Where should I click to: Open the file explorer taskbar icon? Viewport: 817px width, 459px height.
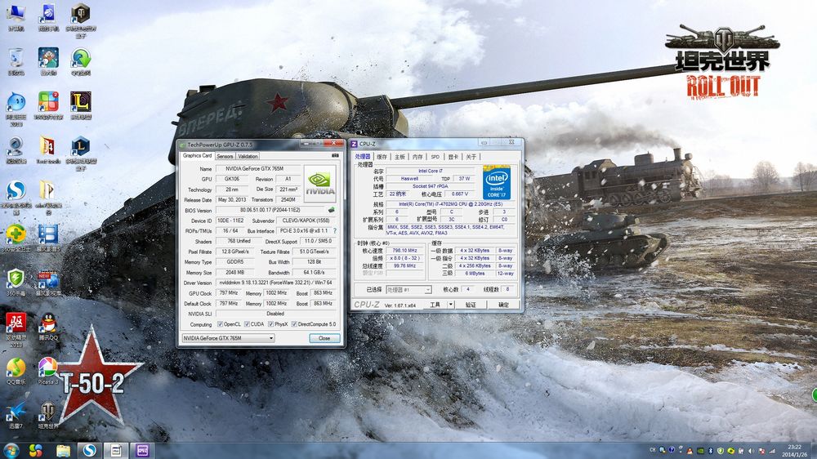click(x=63, y=450)
